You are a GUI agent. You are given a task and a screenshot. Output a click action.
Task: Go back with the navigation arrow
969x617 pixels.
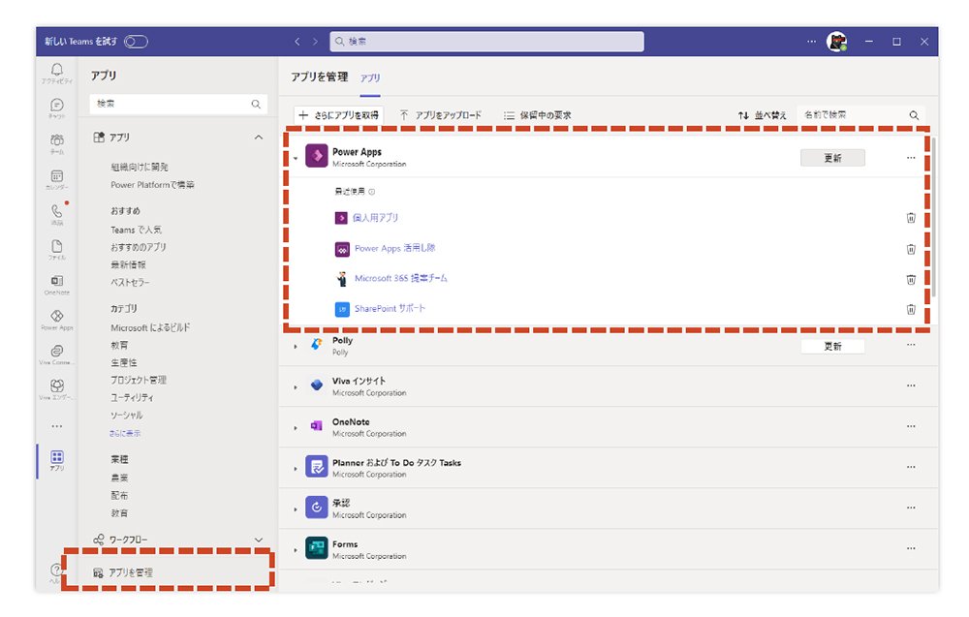pyautogui.click(x=297, y=42)
